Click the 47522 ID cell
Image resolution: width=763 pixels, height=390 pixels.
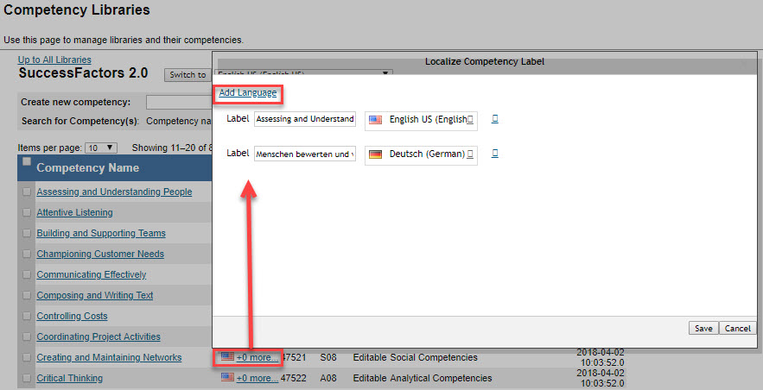294,378
